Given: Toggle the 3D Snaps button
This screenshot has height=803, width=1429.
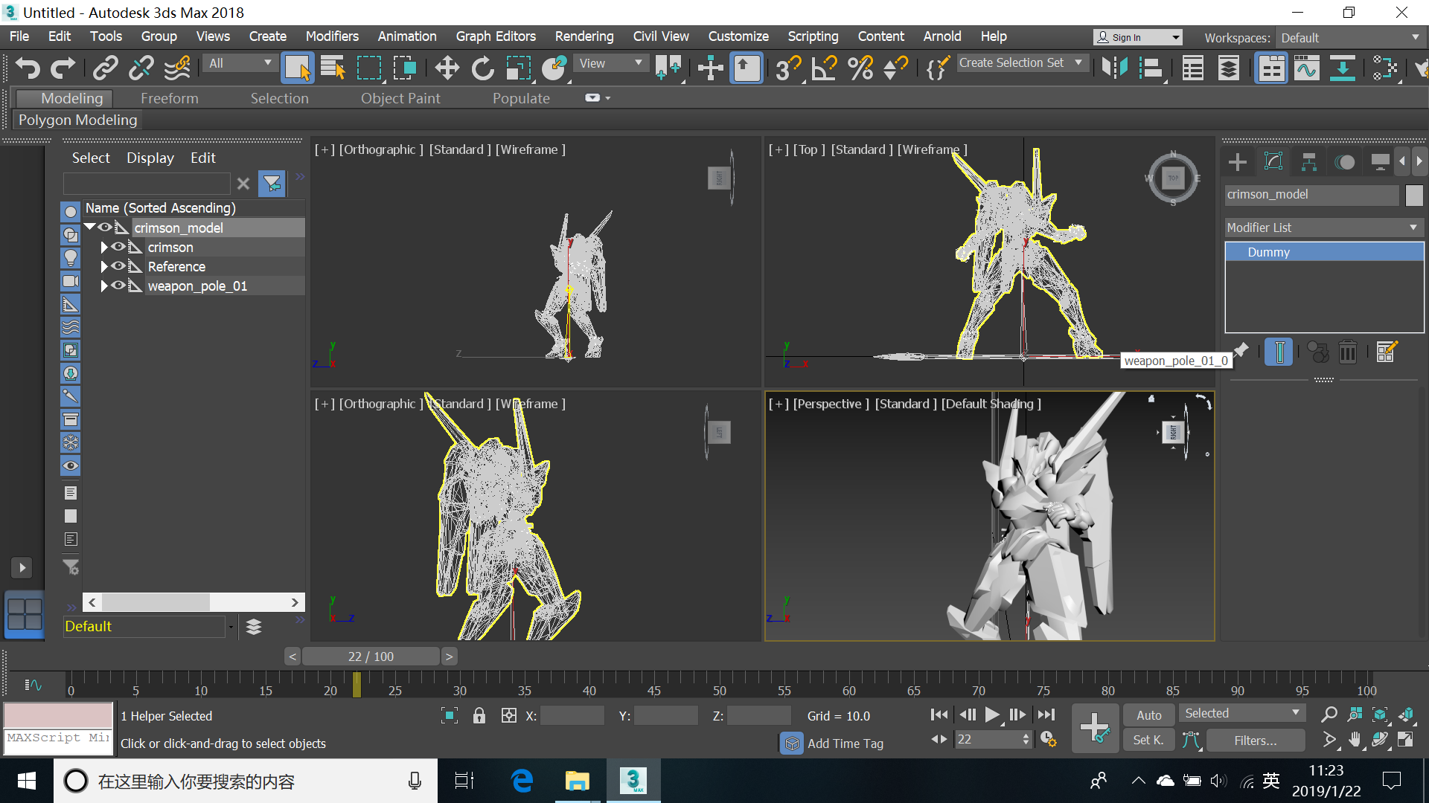Looking at the screenshot, I should coord(788,68).
